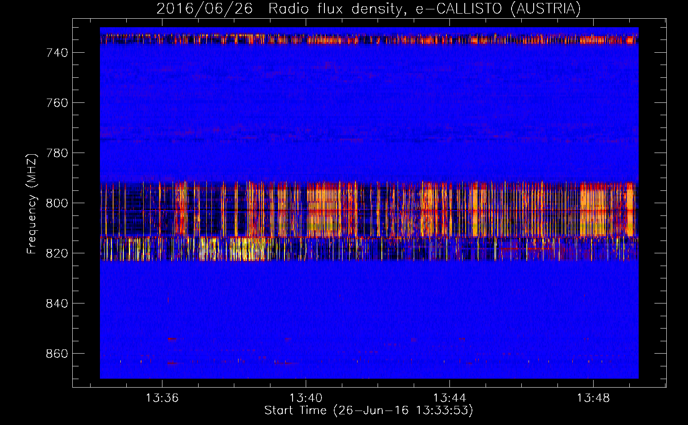This screenshot has height=425, width=688.
Task: Click the 13:44 time tick label
Action: pyautogui.click(x=449, y=398)
